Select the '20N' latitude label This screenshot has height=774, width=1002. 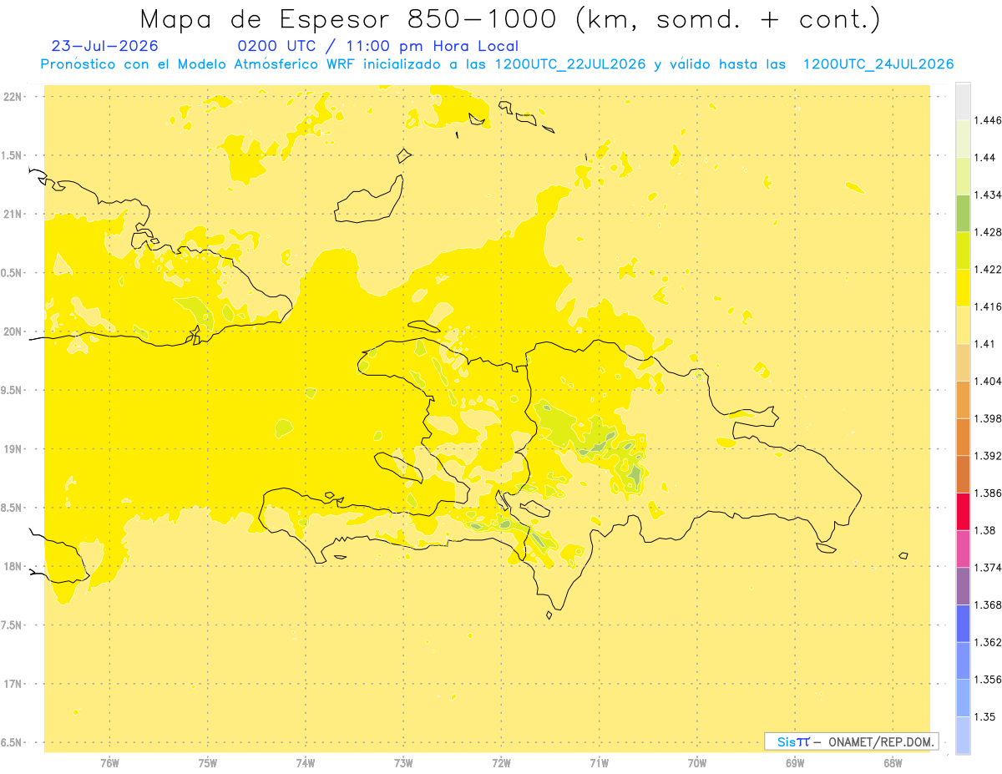[x=13, y=331]
